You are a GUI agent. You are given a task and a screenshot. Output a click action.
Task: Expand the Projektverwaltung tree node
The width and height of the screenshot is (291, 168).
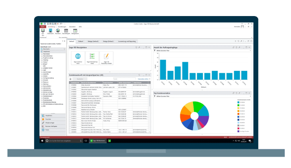(42, 58)
